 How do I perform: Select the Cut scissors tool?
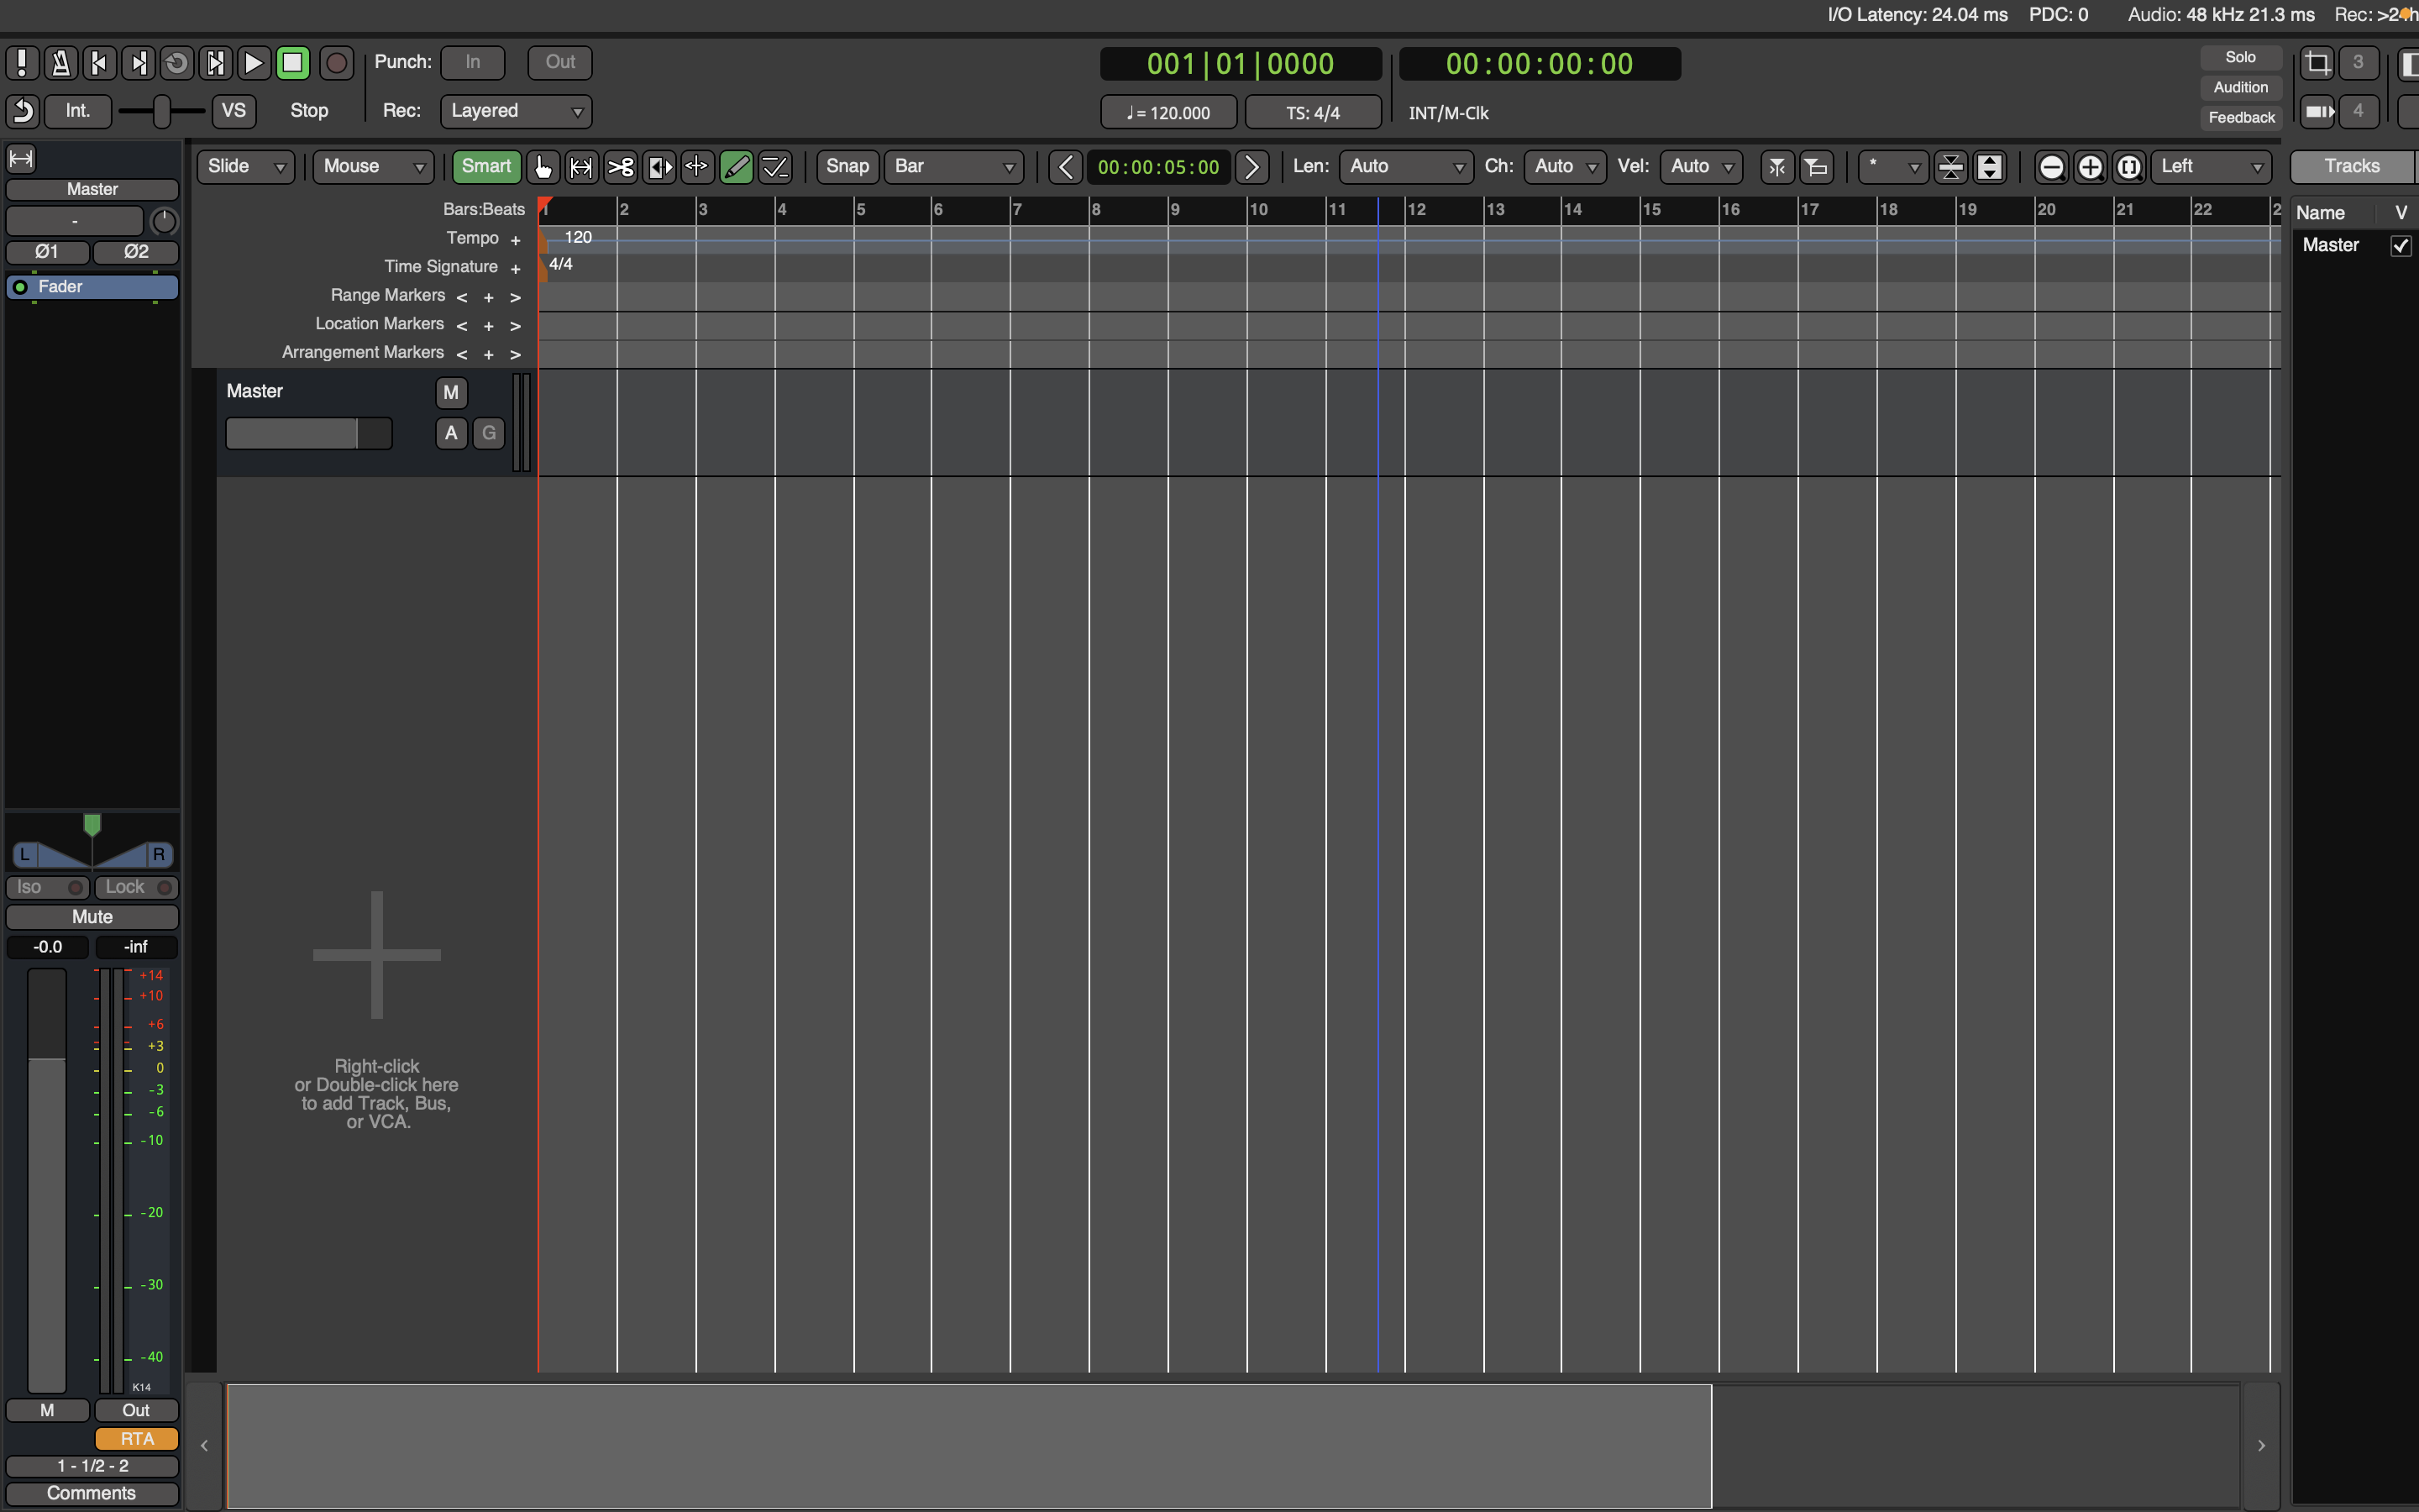click(620, 167)
